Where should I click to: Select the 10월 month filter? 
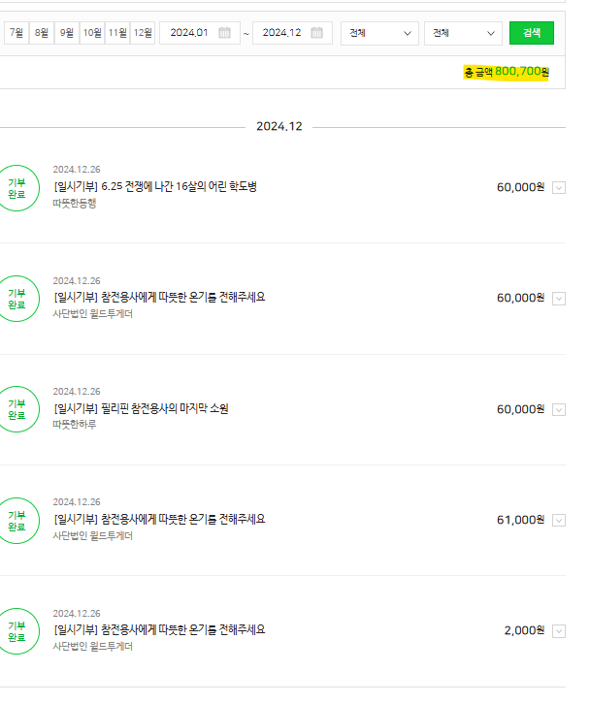click(x=92, y=33)
